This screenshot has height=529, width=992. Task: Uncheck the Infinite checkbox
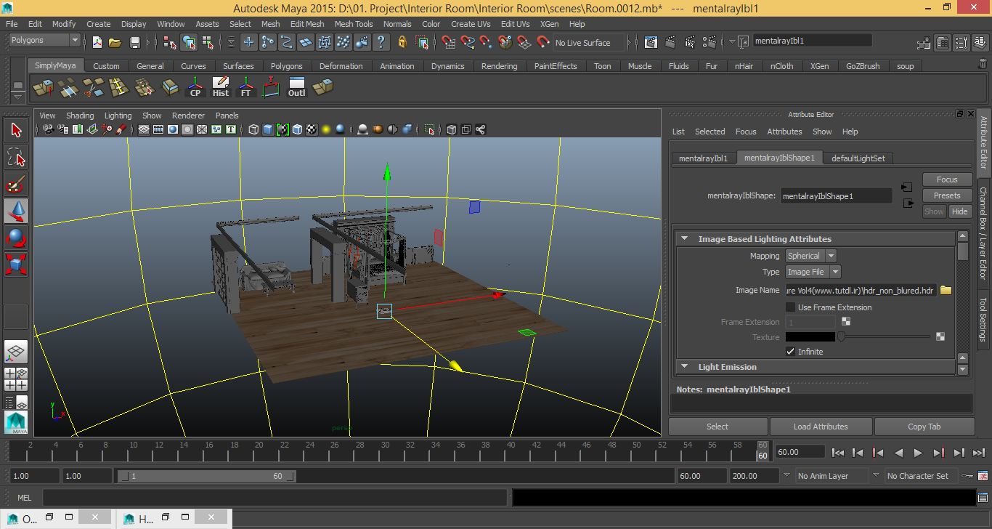coord(791,351)
